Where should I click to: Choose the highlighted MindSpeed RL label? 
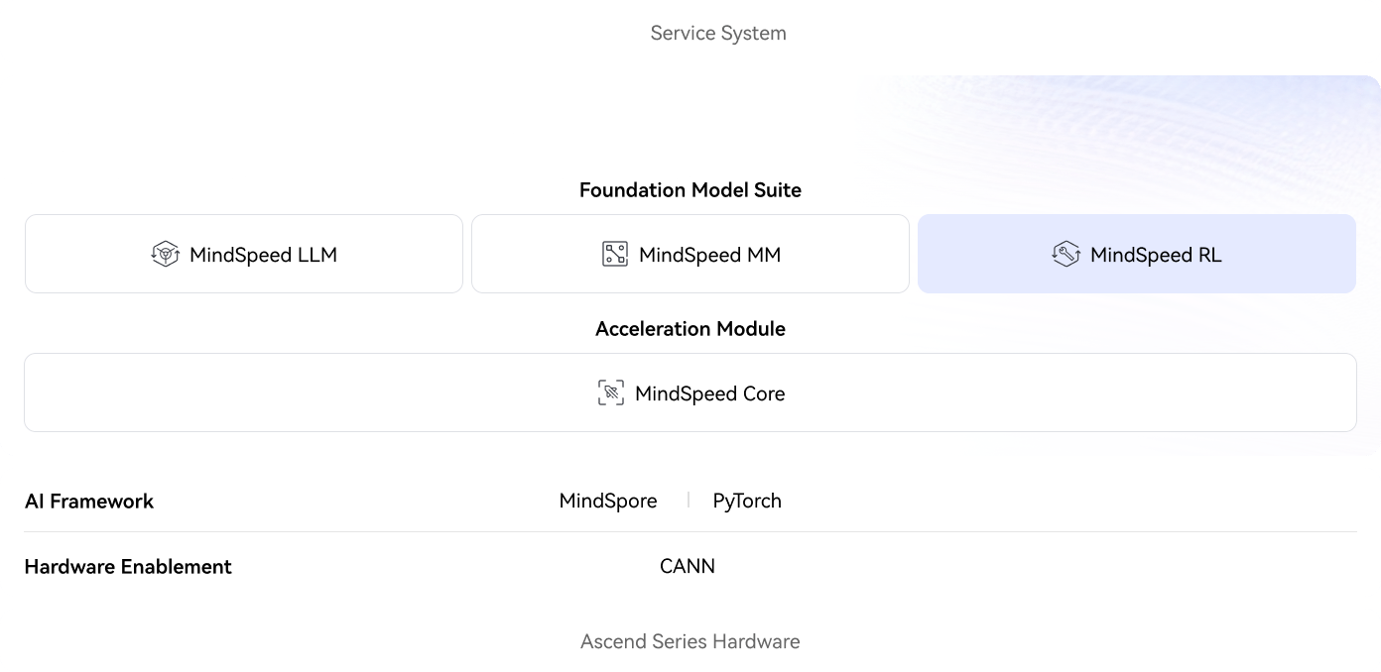pos(1156,255)
